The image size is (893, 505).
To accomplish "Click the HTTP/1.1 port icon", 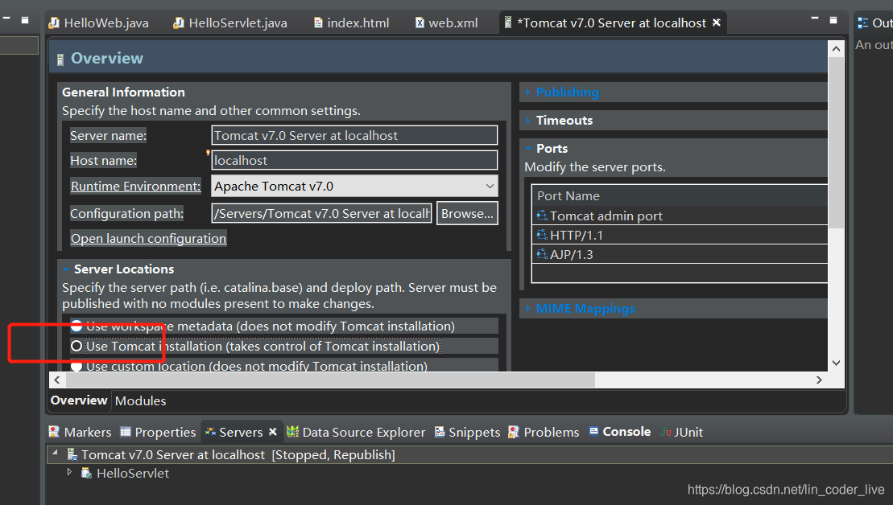I will click(x=542, y=235).
